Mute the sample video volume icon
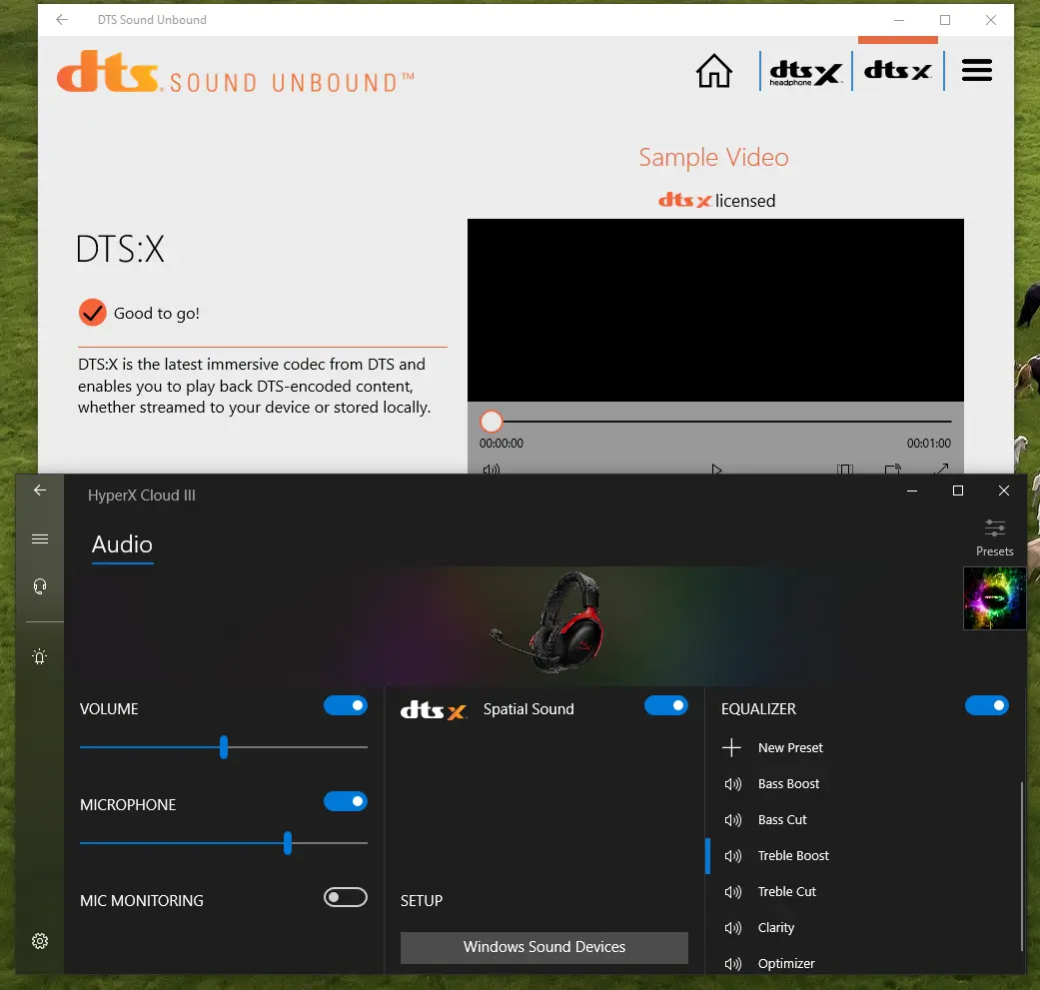Viewport: 1040px width, 990px height. coord(491,470)
